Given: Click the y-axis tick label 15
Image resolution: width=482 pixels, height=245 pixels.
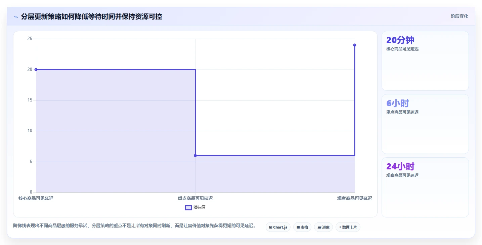Looking at the screenshot, I should (30, 100).
